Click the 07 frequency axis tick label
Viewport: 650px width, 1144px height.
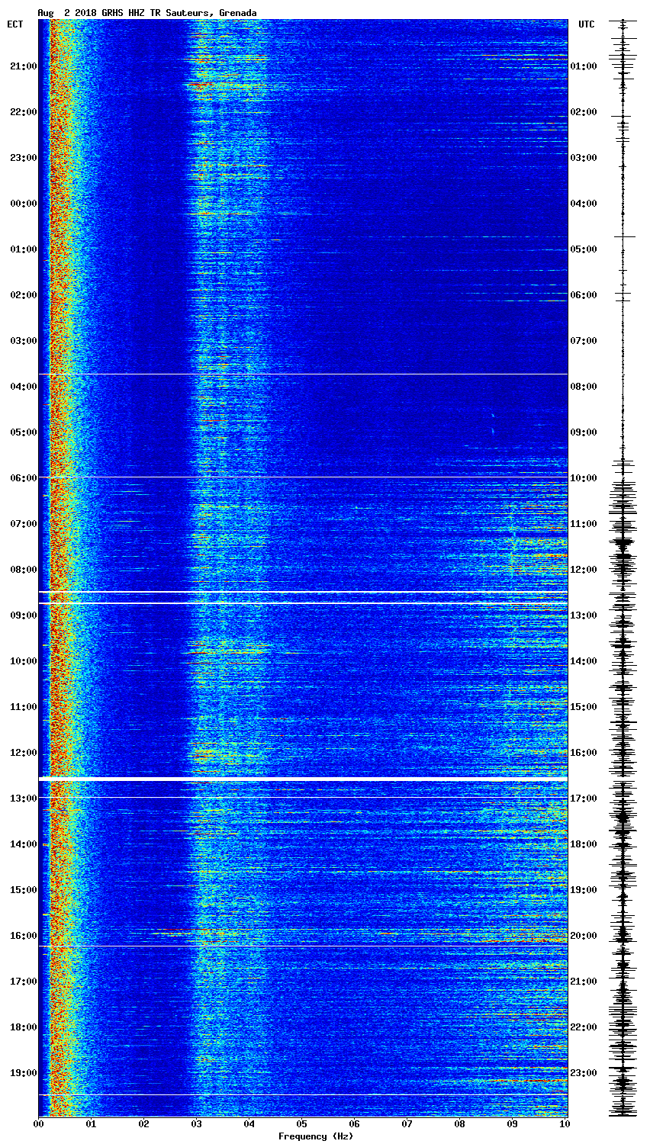click(407, 1124)
